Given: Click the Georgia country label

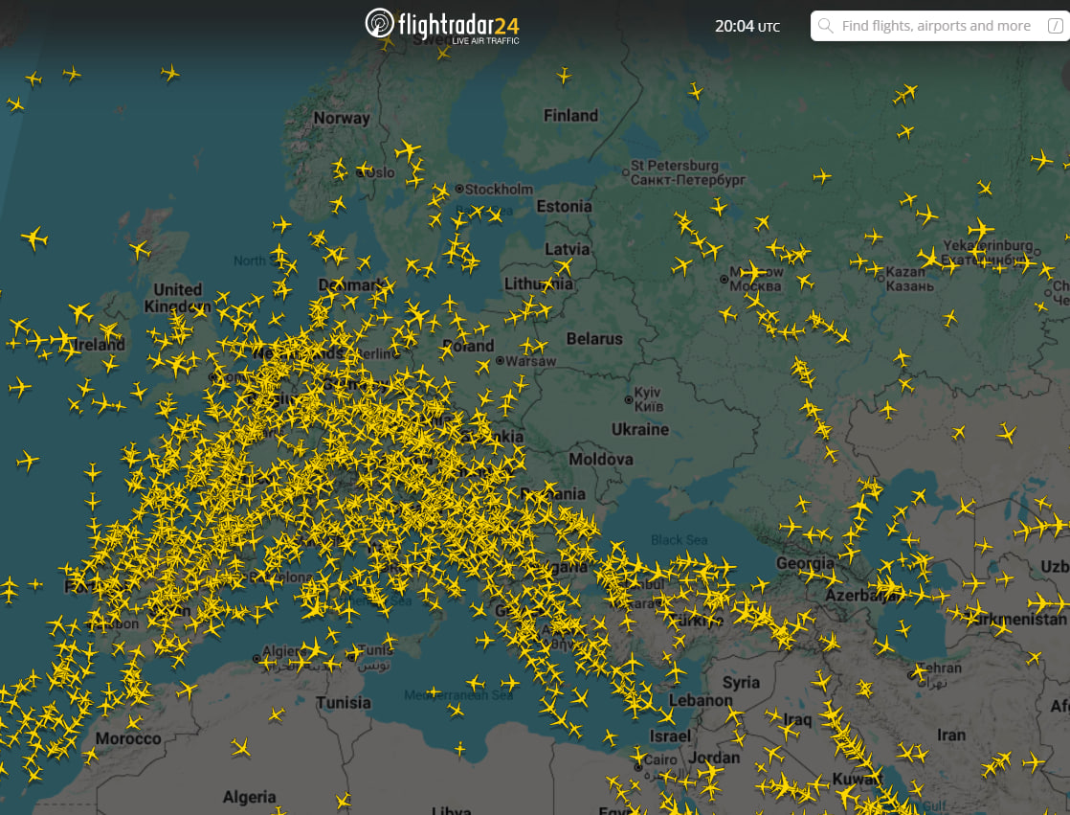Looking at the screenshot, I should [805, 563].
